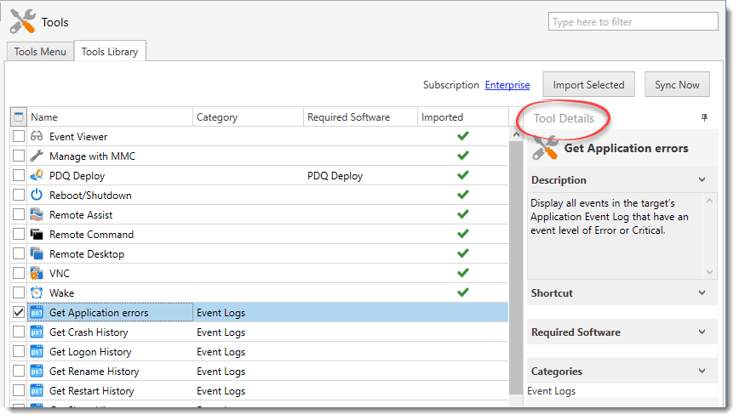
Task: Check the Reboot/Shutdown checkbox
Action: (x=19, y=195)
